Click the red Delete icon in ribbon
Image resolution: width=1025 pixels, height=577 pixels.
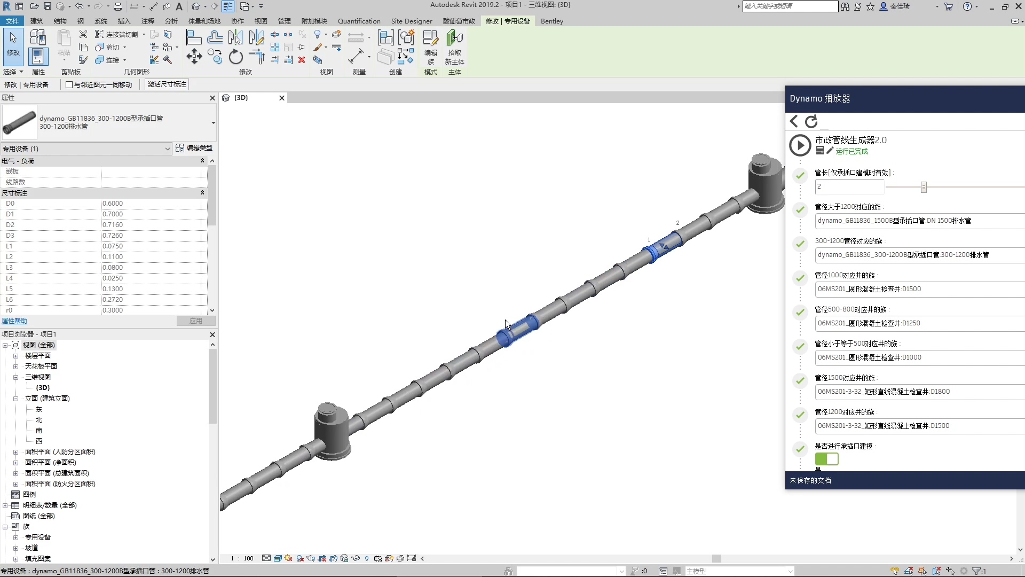(x=302, y=60)
